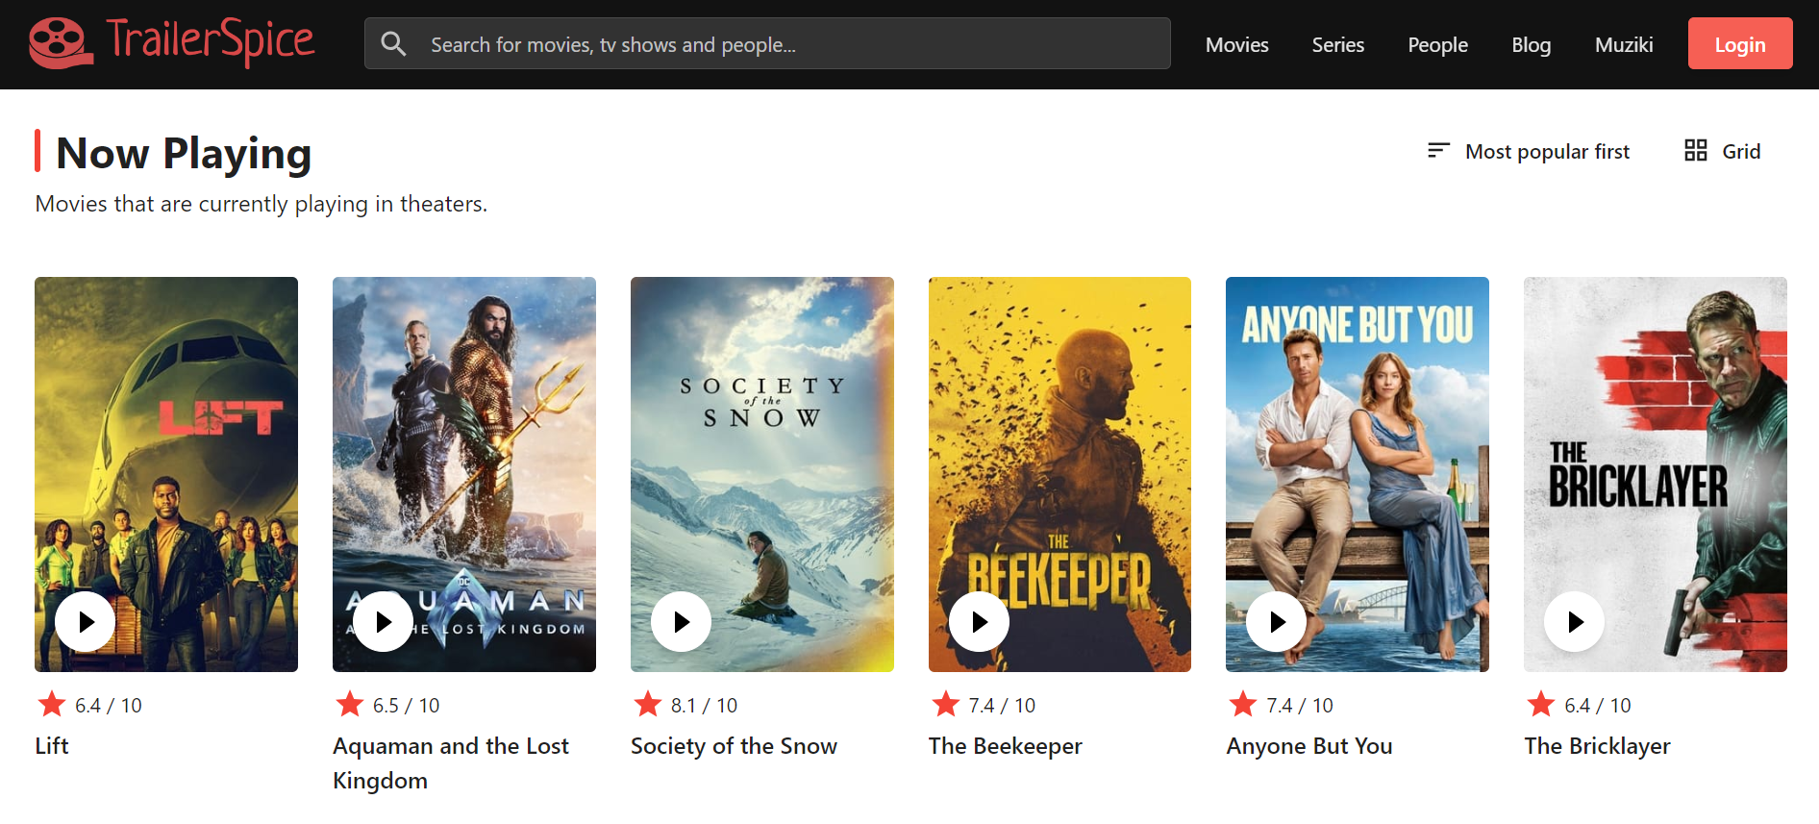This screenshot has height=824, width=1819.
Task: Play The Beekeeper trailer
Action: (x=979, y=622)
